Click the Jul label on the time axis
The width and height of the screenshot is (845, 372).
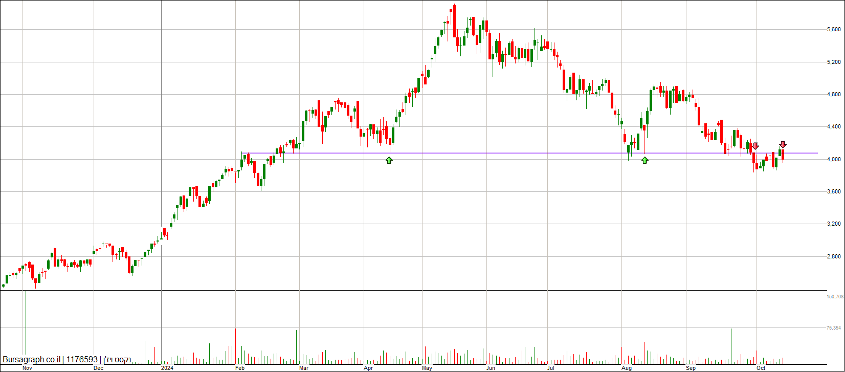[x=551, y=368]
